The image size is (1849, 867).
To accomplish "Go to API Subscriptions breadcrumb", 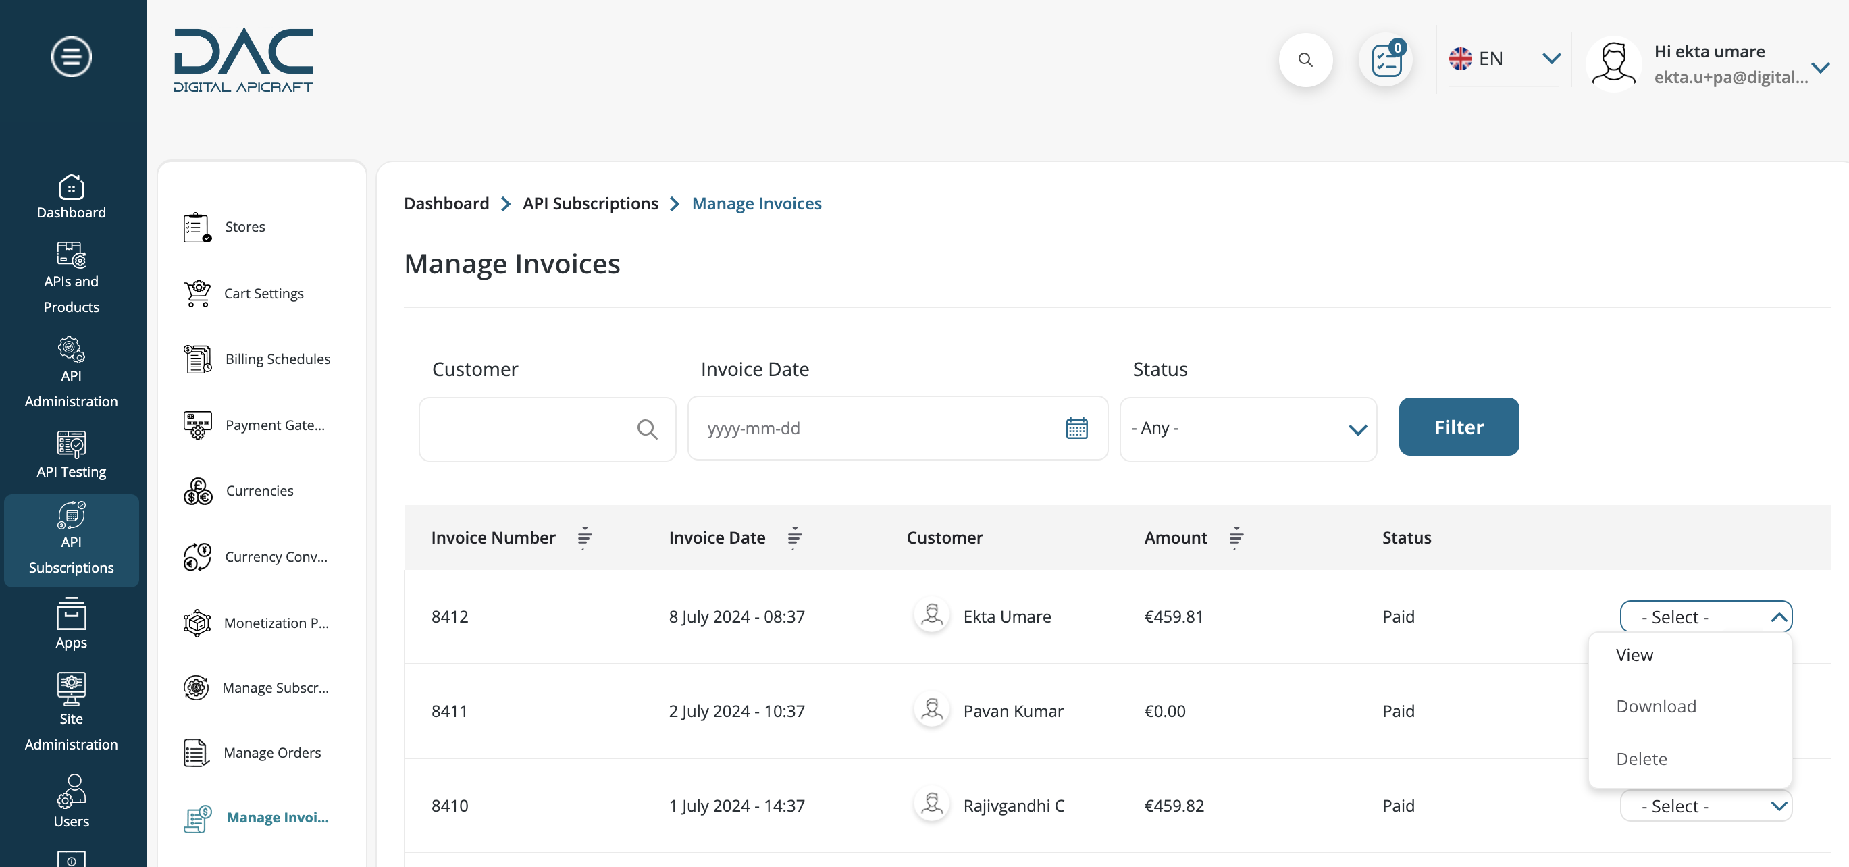I will (590, 204).
